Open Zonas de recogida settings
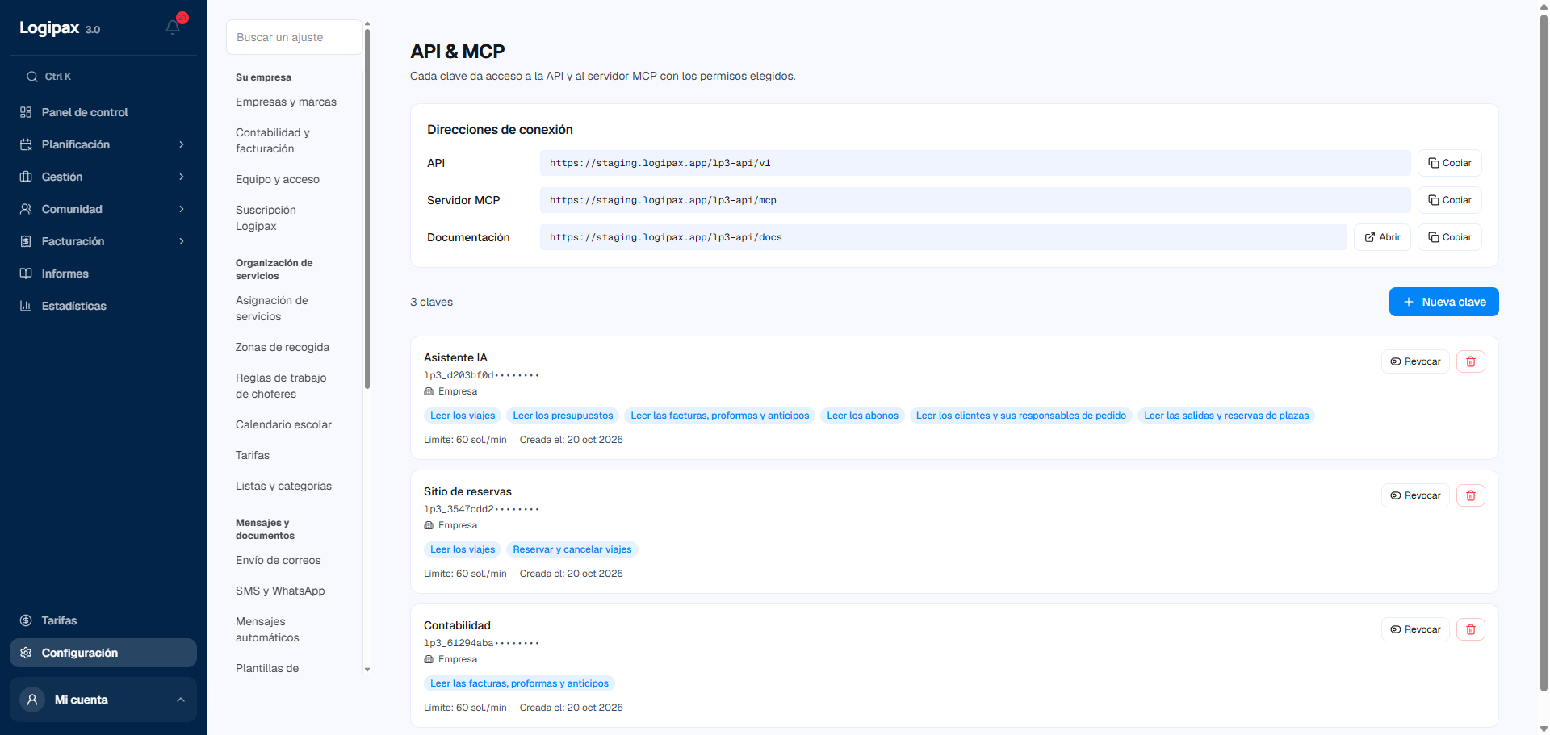The image size is (1550, 735). [283, 347]
